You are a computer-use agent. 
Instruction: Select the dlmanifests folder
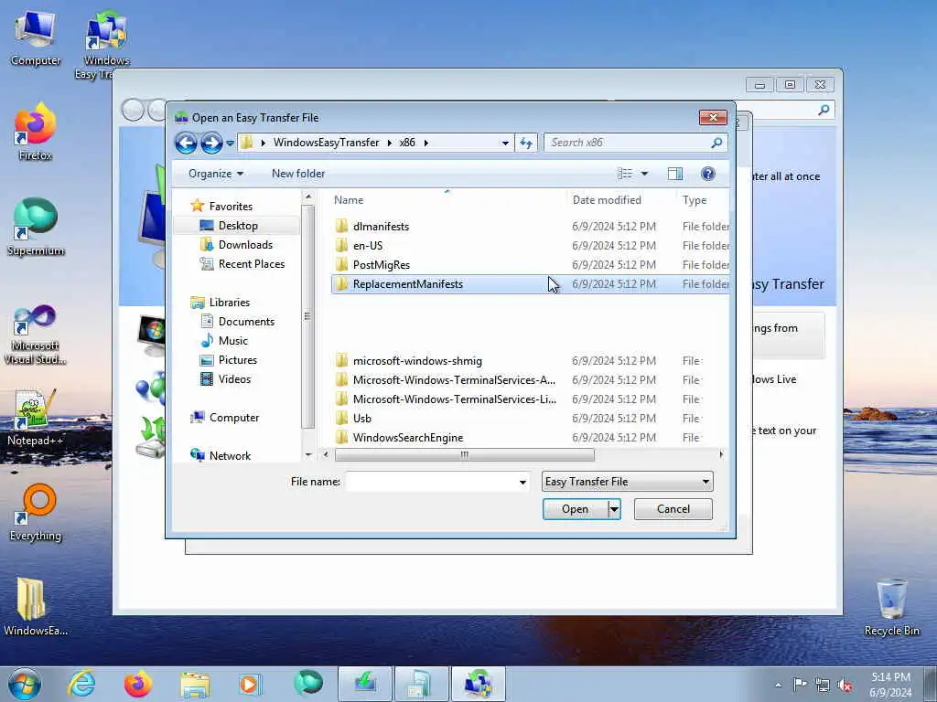381,227
